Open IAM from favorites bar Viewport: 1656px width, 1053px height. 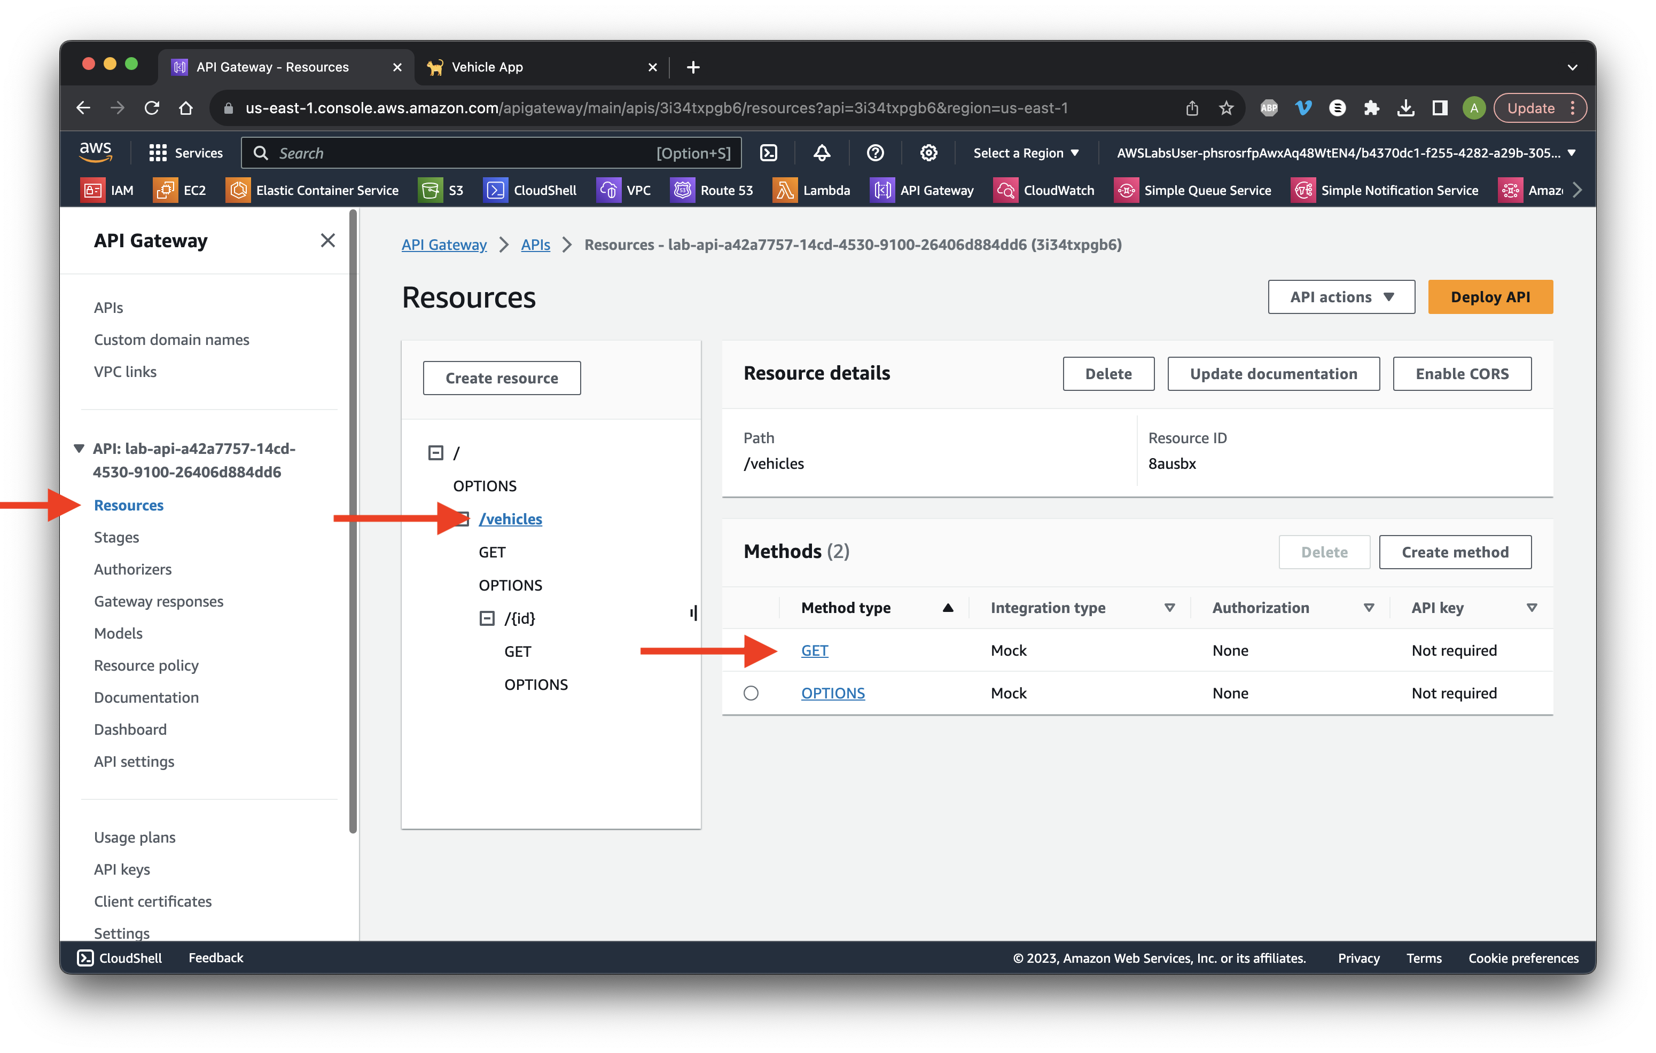107,191
